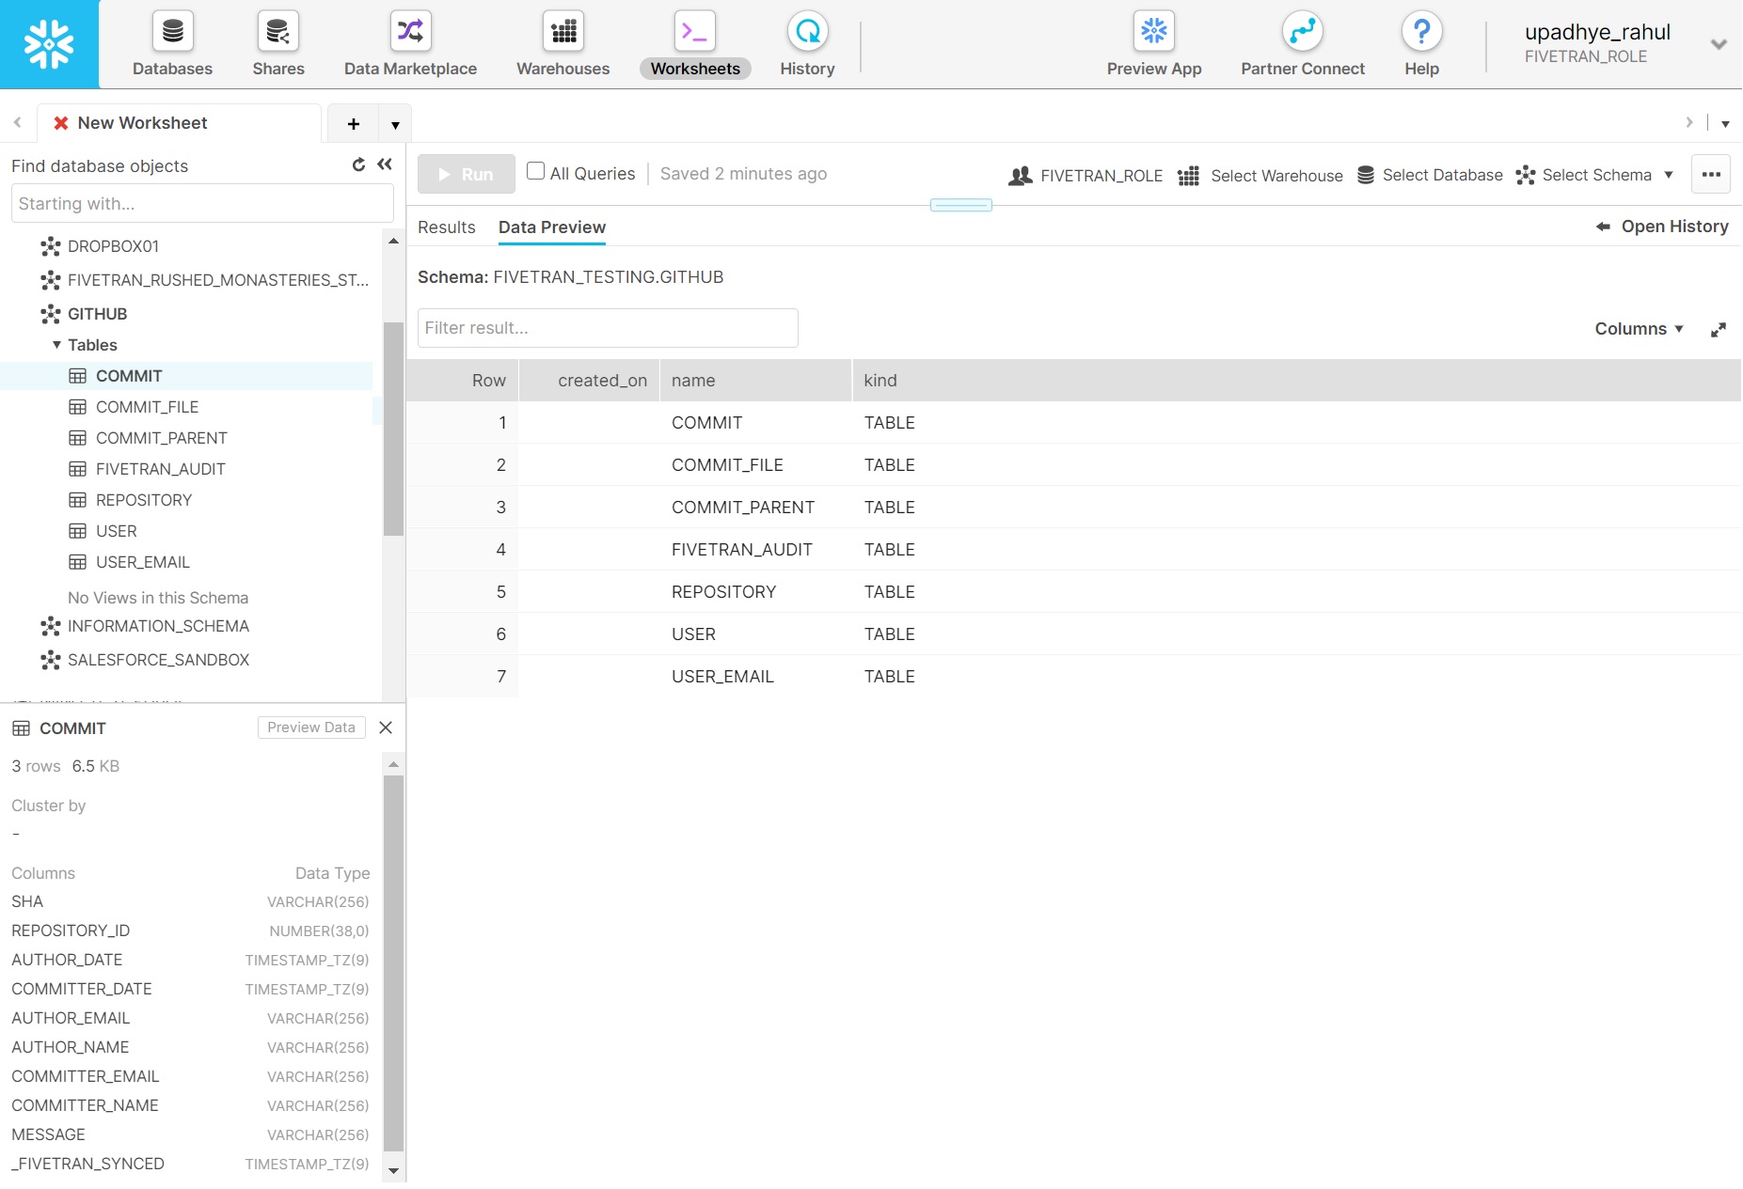Image resolution: width=1743 pixels, height=1189 pixels.
Task: Open Partner Connect icon
Action: click(x=1303, y=32)
